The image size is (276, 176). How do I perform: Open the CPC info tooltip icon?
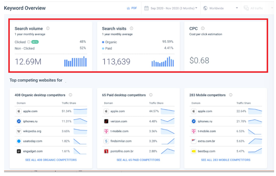click(x=203, y=28)
